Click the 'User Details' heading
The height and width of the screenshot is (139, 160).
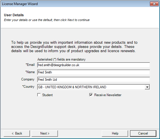click(14, 15)
